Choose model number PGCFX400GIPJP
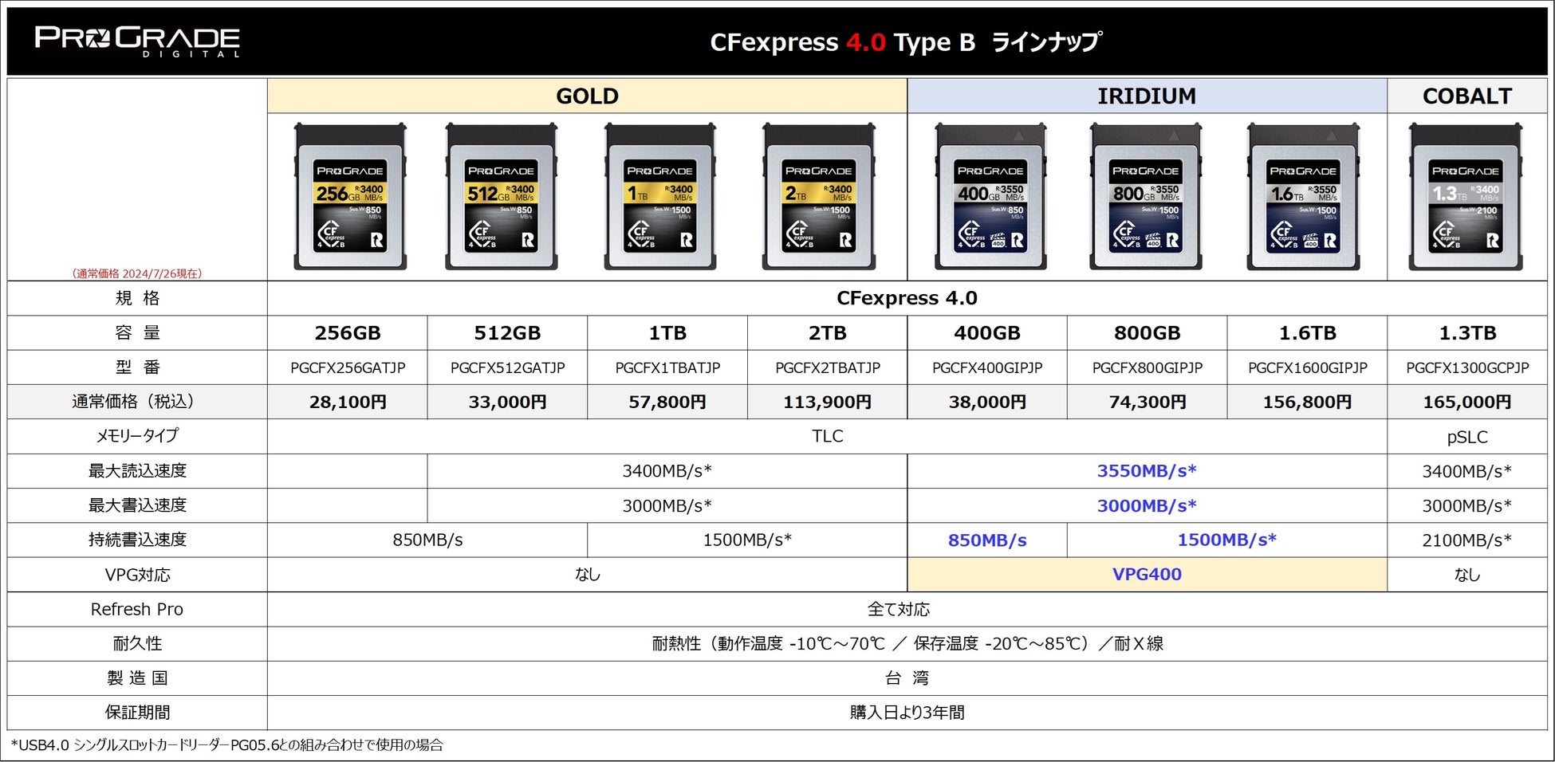Image resolution: width=1555 pixels, height=762 pixels. coord(987,367)
